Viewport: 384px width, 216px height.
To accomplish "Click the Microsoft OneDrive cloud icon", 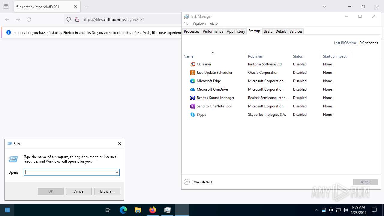I will coord(193,89).
